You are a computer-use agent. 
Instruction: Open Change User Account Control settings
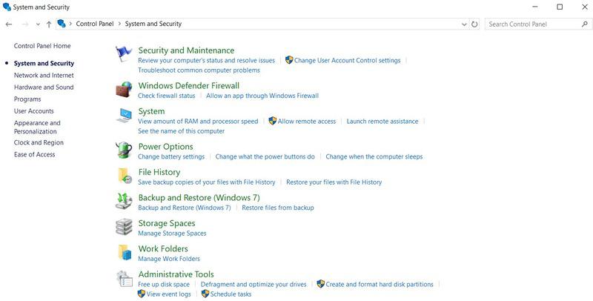point(347,60)
